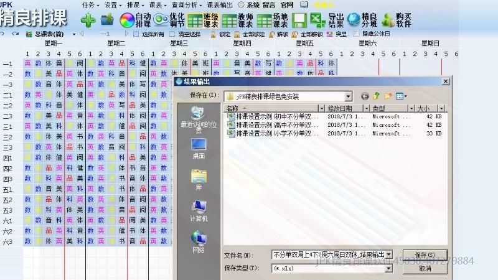Go up one folder level in dialog
The height and width of the screenshot is (280, 498).
pyautogui.click(x=377, y=96)
